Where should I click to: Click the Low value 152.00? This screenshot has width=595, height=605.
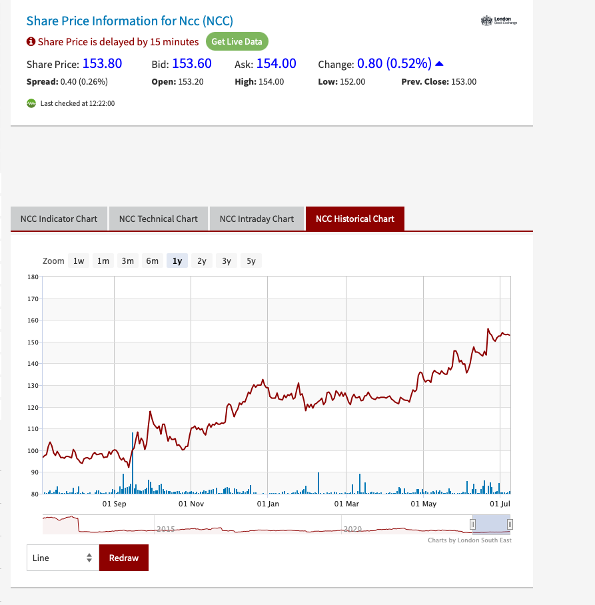352,82
